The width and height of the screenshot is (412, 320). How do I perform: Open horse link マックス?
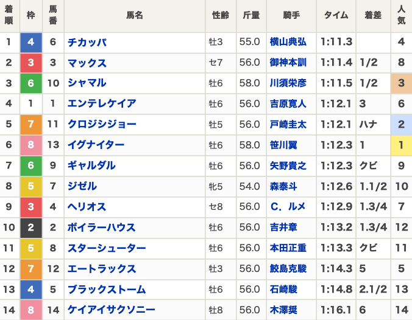point(87,63)
